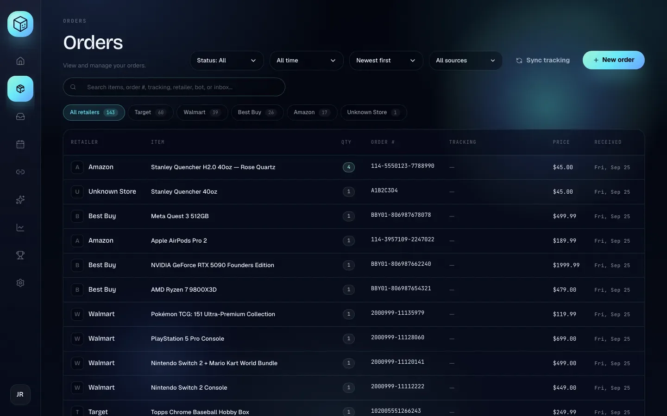Open the Links chain sidebar icon
The width and height of the screenshot is (667, 416).
pyautogui.click(x=20, y=172)
